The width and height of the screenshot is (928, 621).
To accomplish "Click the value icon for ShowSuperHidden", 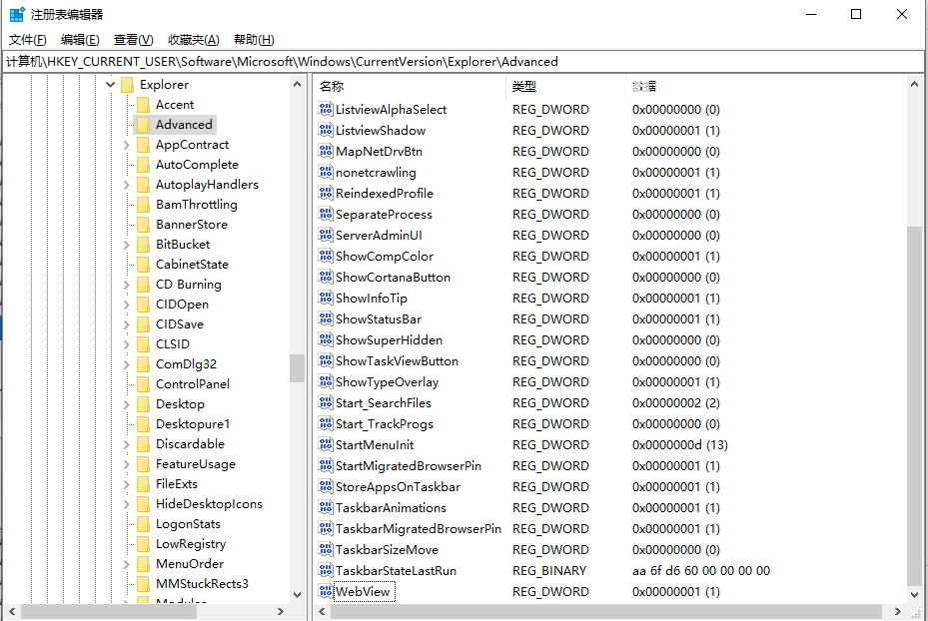I will (x=326, y=339).
